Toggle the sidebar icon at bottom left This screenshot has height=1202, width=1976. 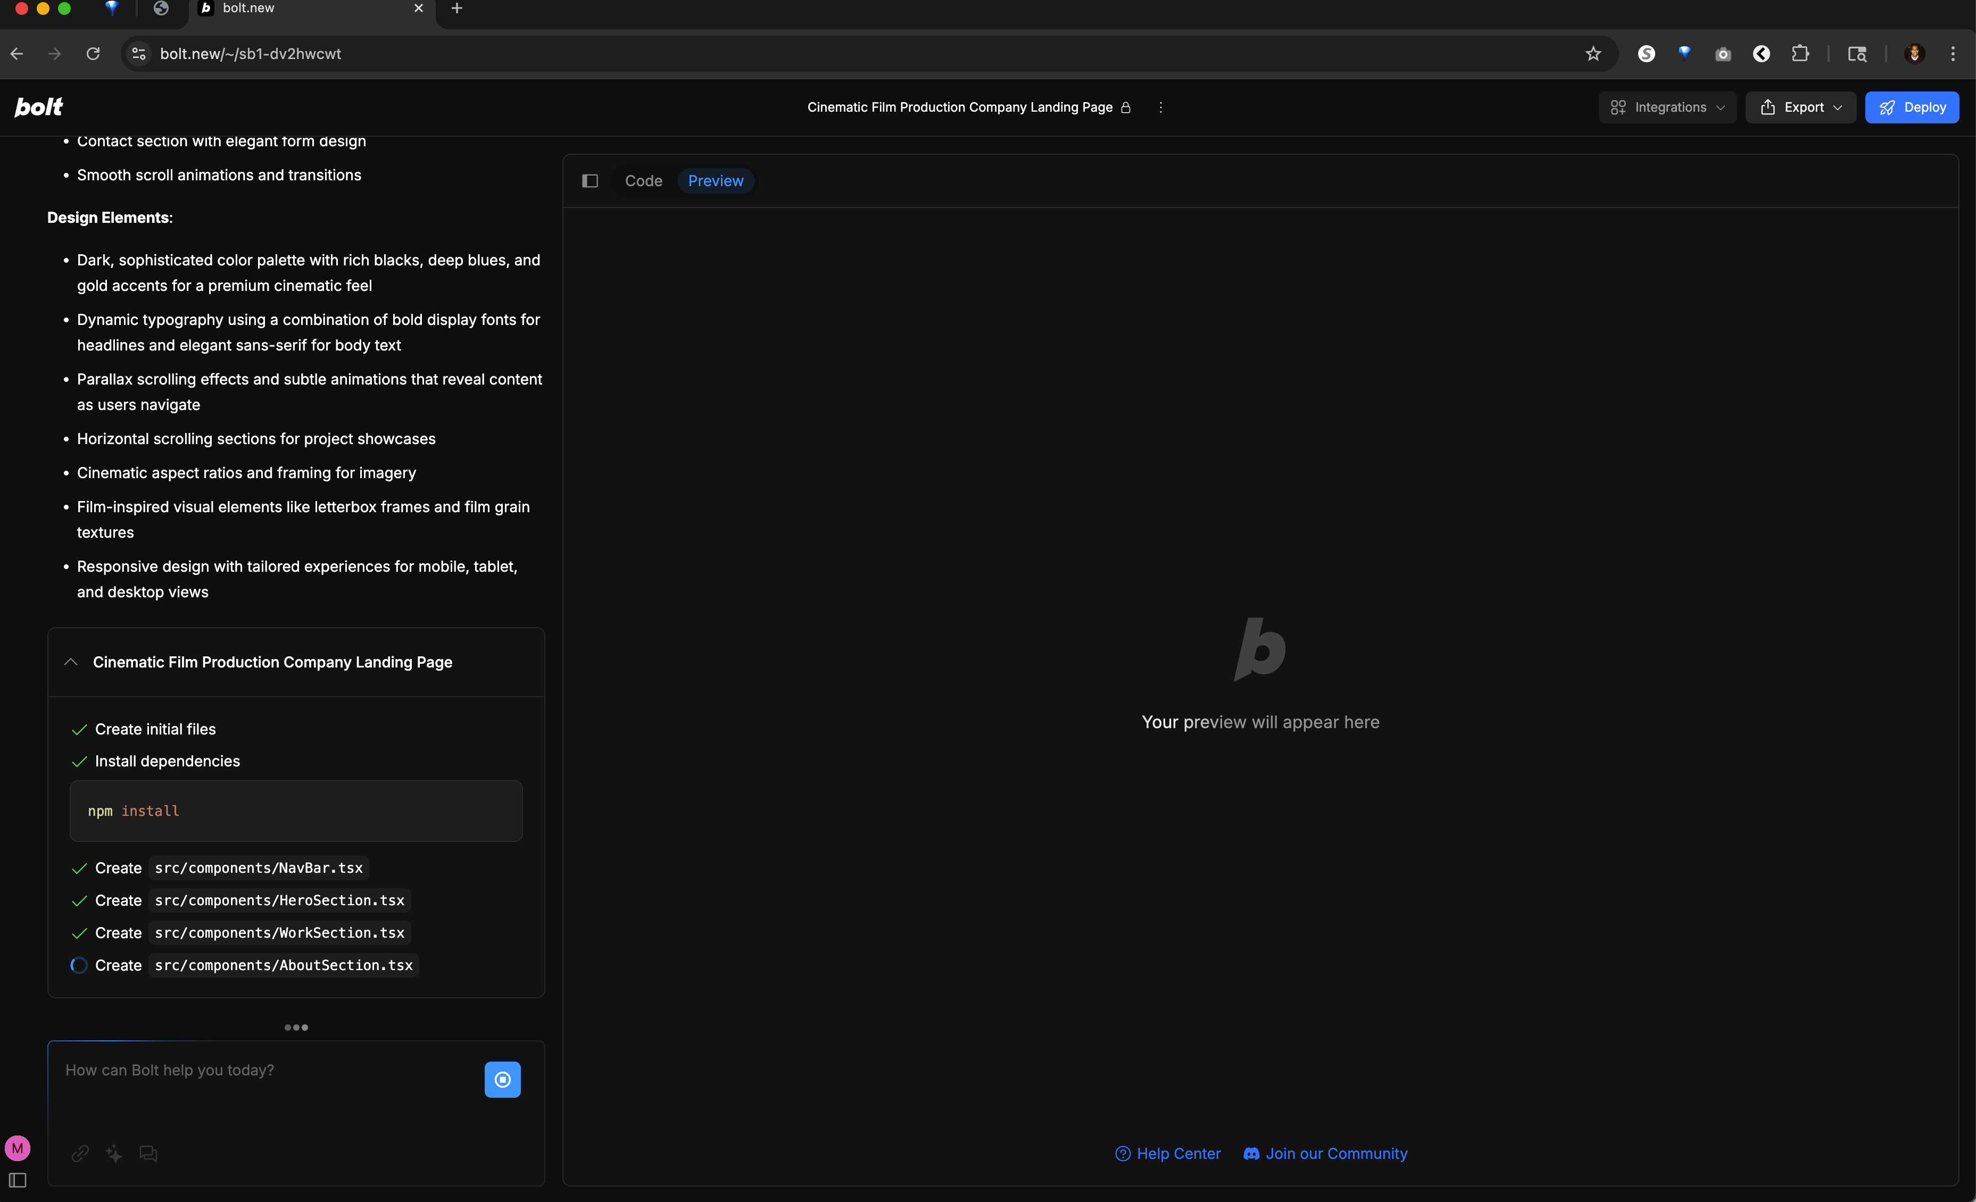[18, 1180]
